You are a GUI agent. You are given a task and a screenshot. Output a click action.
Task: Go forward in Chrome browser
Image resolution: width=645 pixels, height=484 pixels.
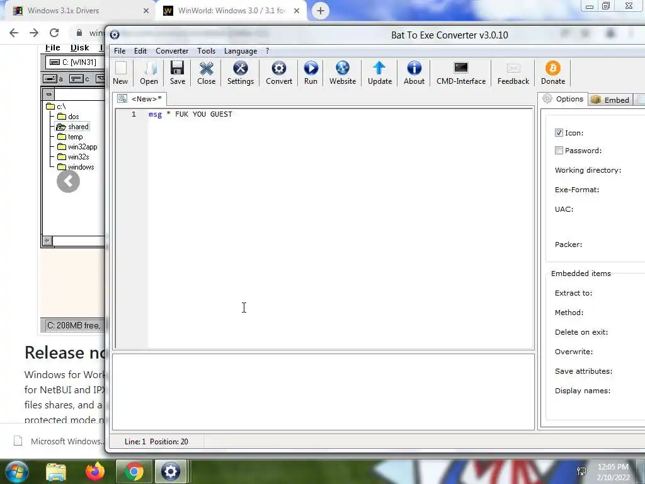pos(34,33)
